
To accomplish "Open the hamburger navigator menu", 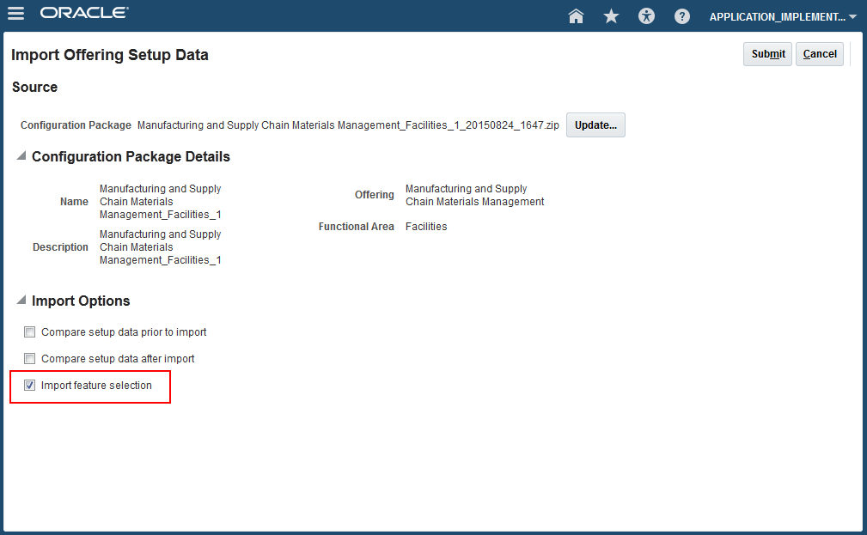I will coord(15,13).
